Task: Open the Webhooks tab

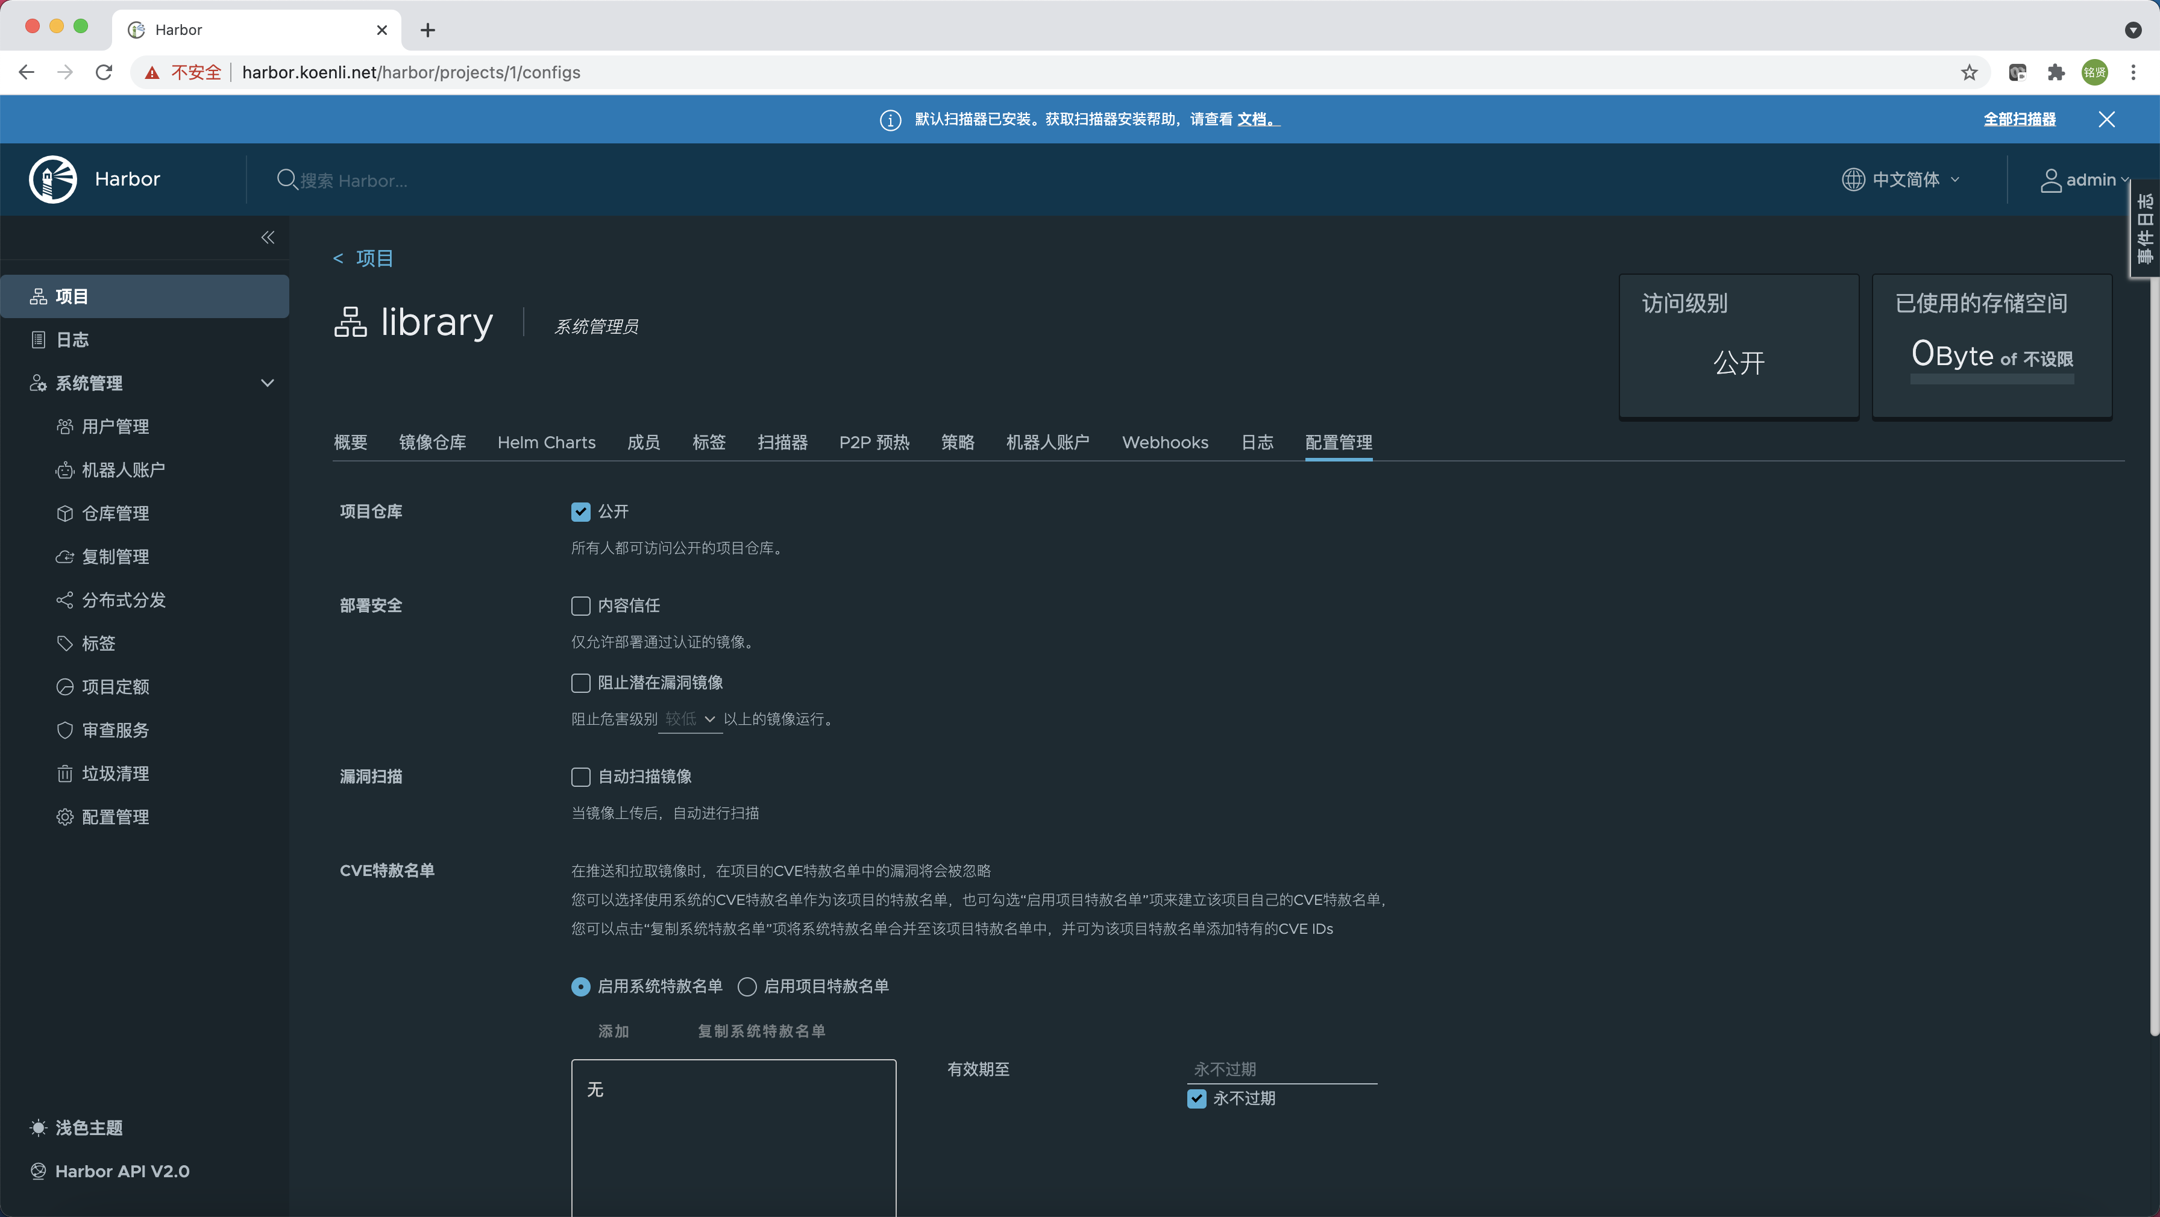Action: point(1165,443)
